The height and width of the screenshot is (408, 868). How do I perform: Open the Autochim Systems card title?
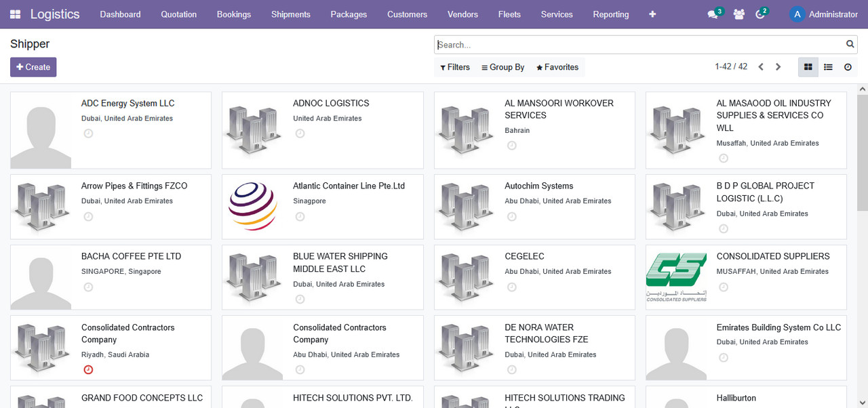pyautogui.click(x=539, y=186)
